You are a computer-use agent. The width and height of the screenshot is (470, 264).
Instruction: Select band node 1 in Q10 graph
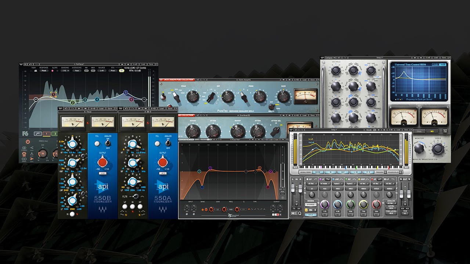pos(199,171)
